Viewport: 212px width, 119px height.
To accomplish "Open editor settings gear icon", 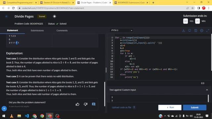I will click(x=202, y=30).
